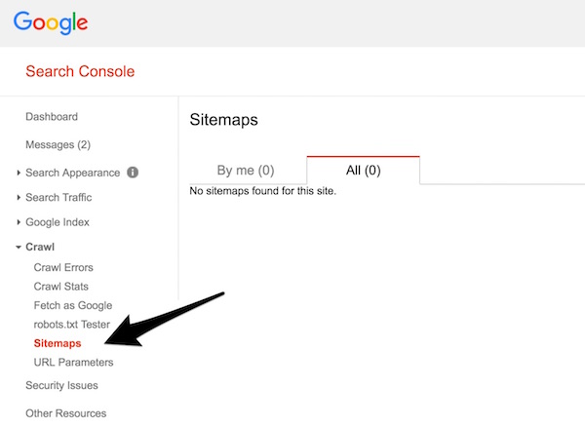Viewport: 585px width, 427px height.
Task: Open robots.txt Tester
Action: tap(72, 325)
